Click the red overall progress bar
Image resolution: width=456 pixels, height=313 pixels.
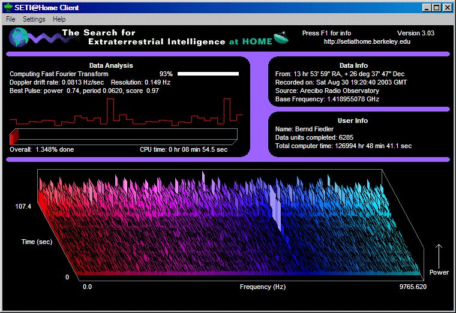point(14,137)
